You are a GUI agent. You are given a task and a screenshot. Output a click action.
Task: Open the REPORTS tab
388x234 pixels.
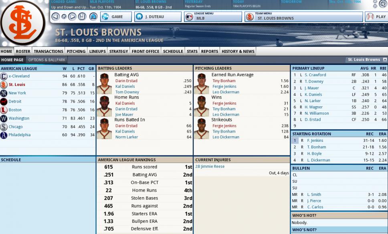[x=210, y=51]
